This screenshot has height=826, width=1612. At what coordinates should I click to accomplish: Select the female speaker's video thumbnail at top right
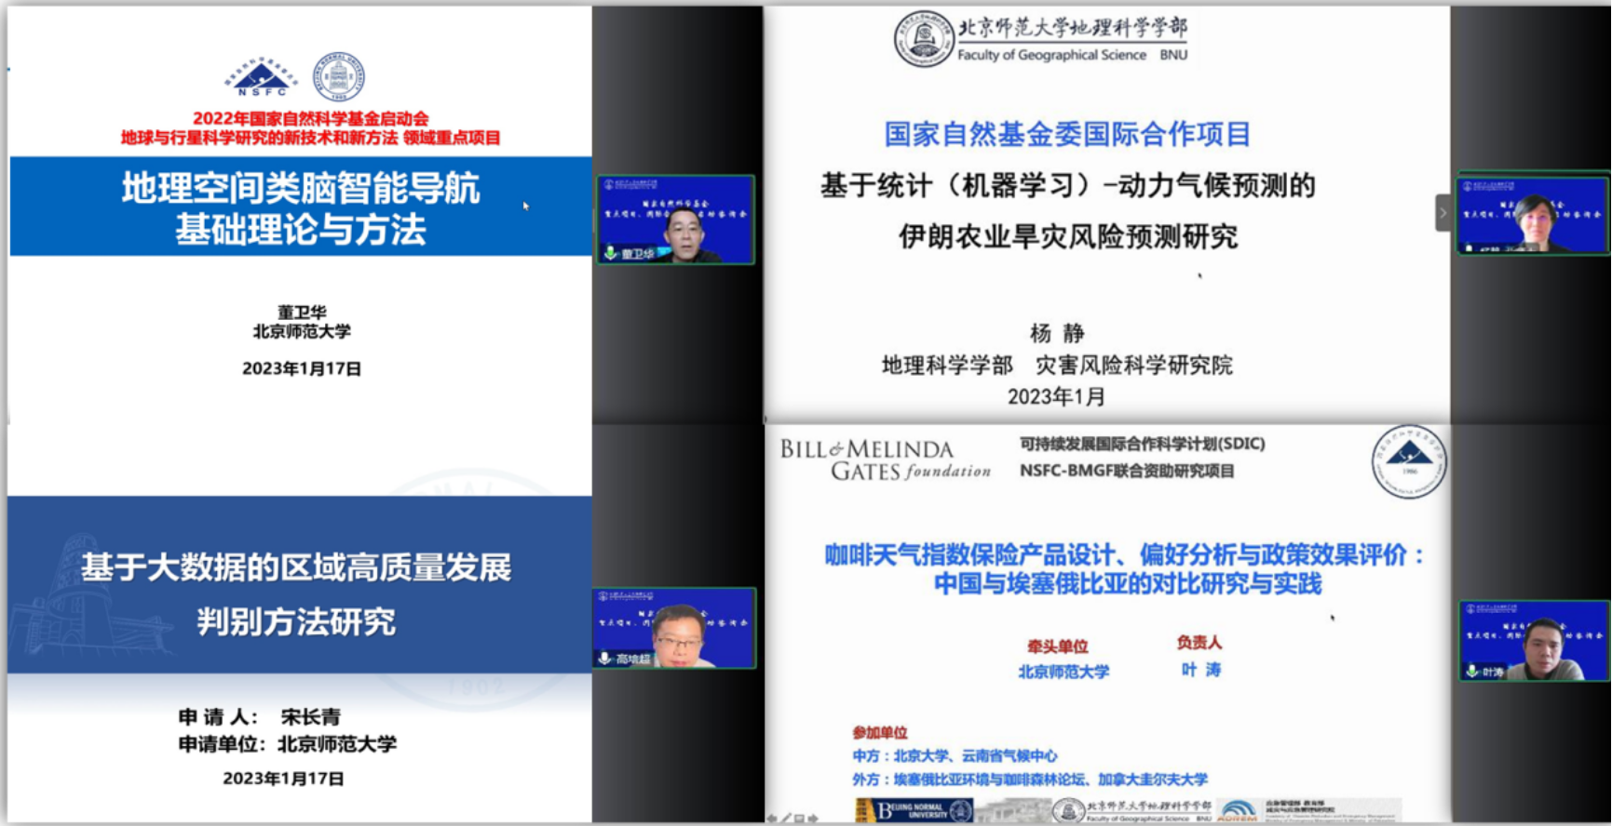click(1532, 213)
